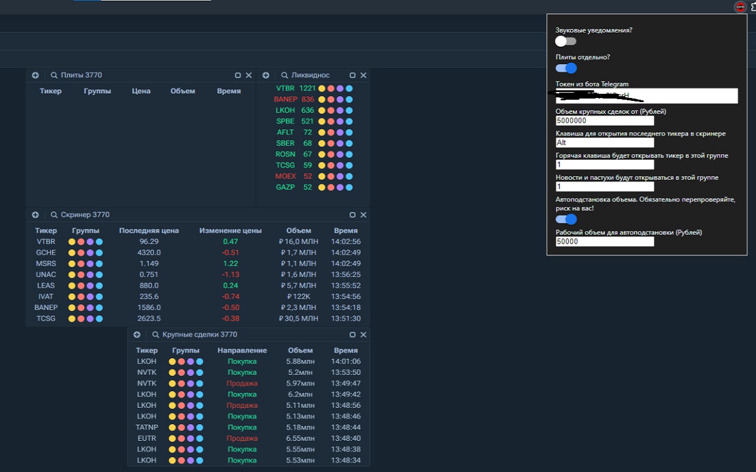Image resolution: width=756 pixels, height=472 pixels.
Task: Select yellow group dot for VTBR in Скринер
Action: pos(72,242)
